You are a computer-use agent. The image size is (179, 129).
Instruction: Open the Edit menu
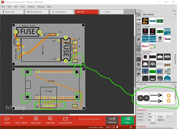(x=9, y=6)
